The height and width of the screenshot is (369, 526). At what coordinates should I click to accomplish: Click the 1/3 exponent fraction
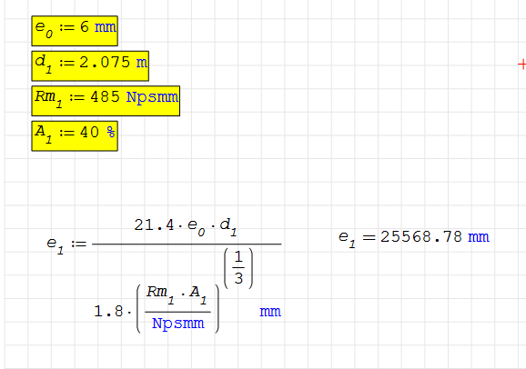tap(238, 268)
